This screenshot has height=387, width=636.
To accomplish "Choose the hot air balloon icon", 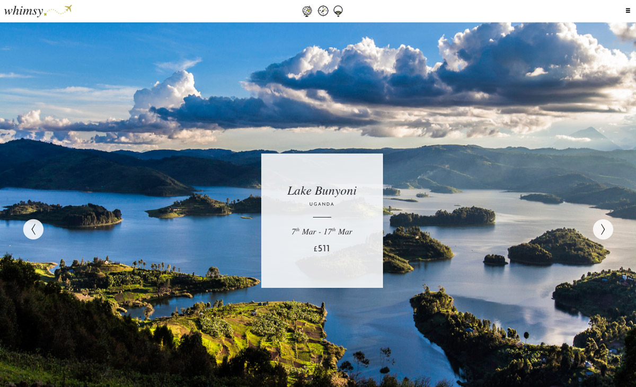I will point(338,11).
